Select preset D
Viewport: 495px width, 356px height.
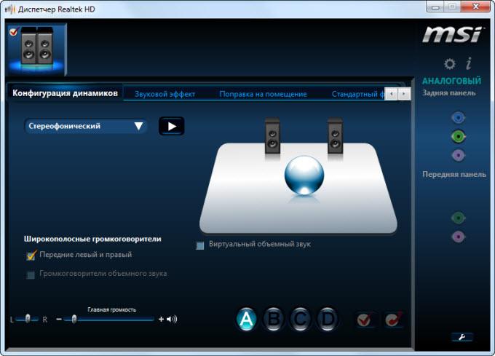[x=328, y=319]
